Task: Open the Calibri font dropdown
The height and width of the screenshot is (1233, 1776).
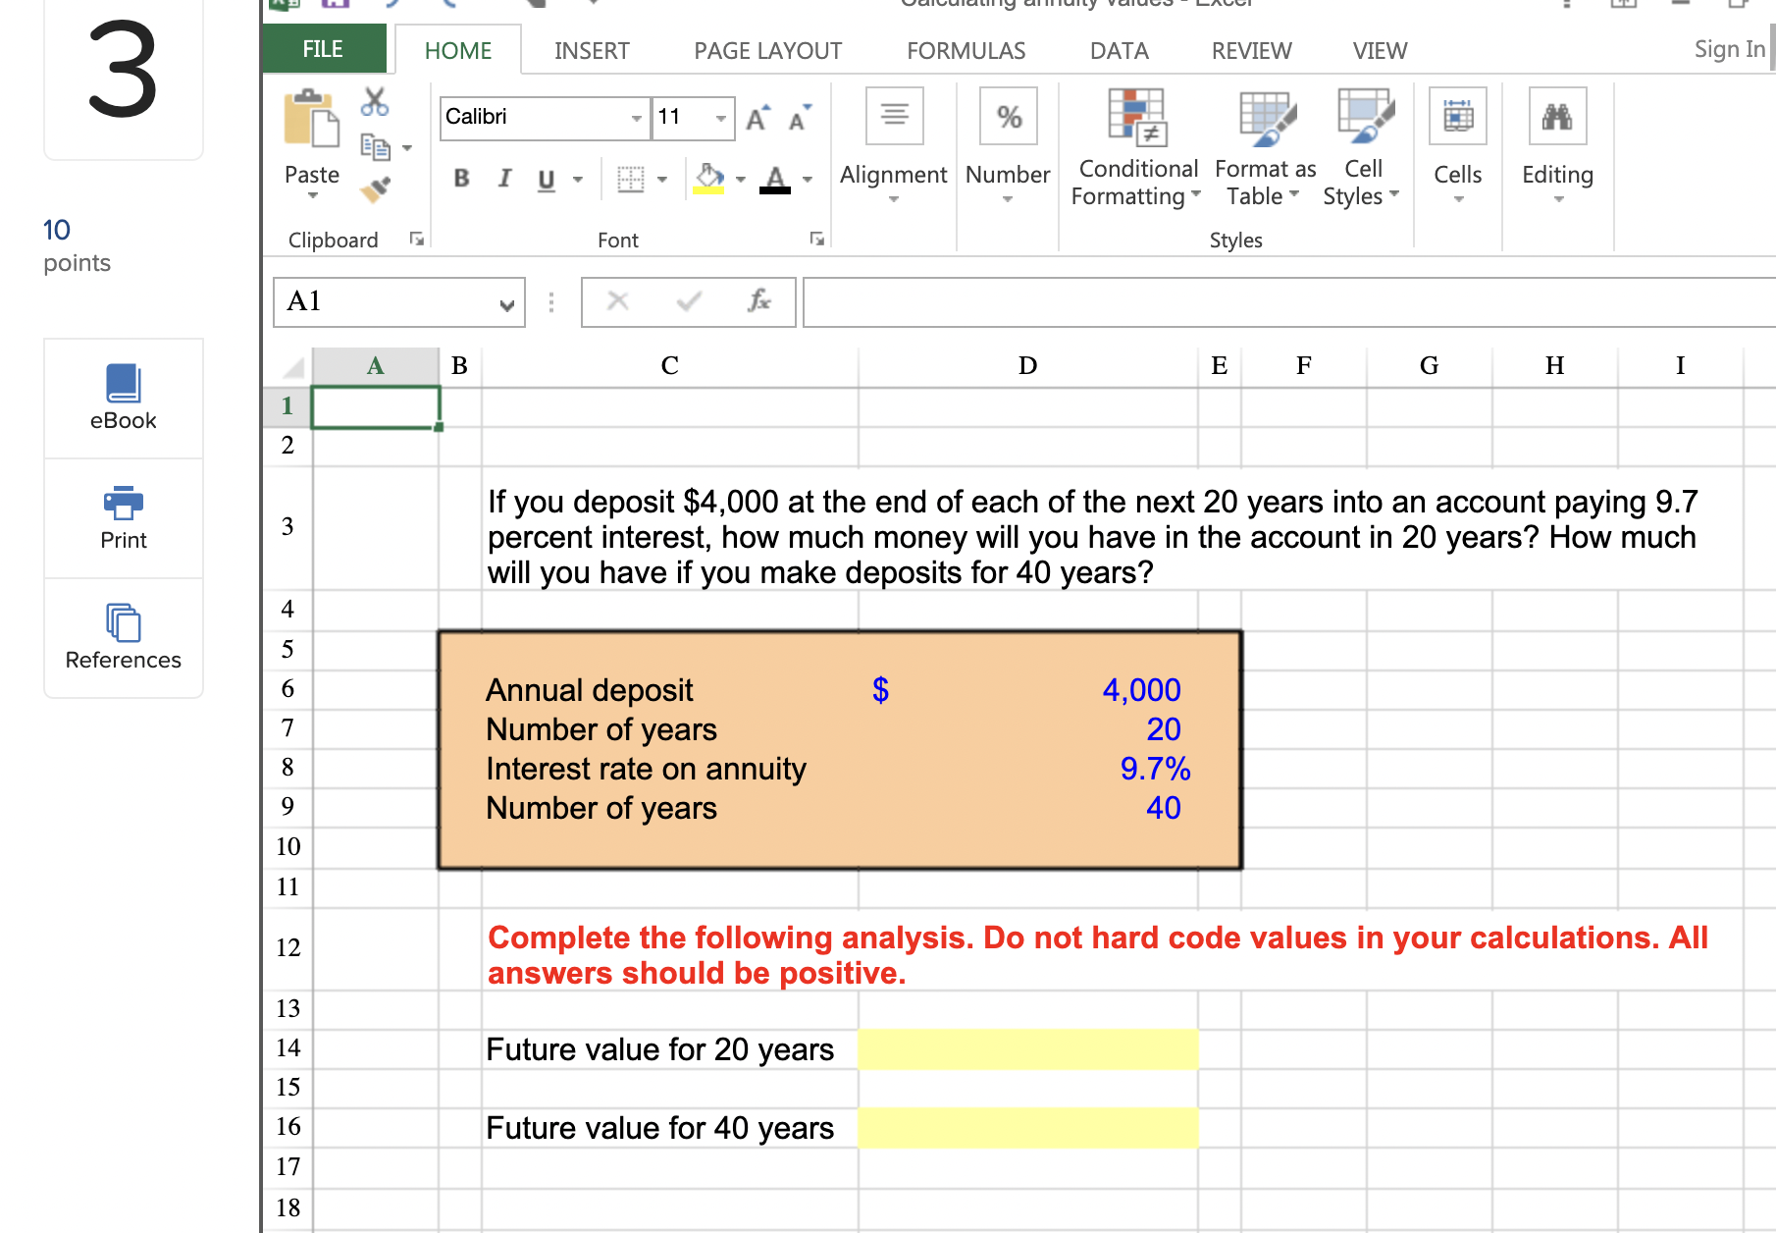Action: click(635, 117)
